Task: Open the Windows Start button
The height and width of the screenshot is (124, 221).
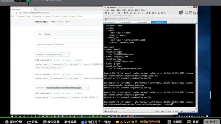Action: (x=12, y=116)
